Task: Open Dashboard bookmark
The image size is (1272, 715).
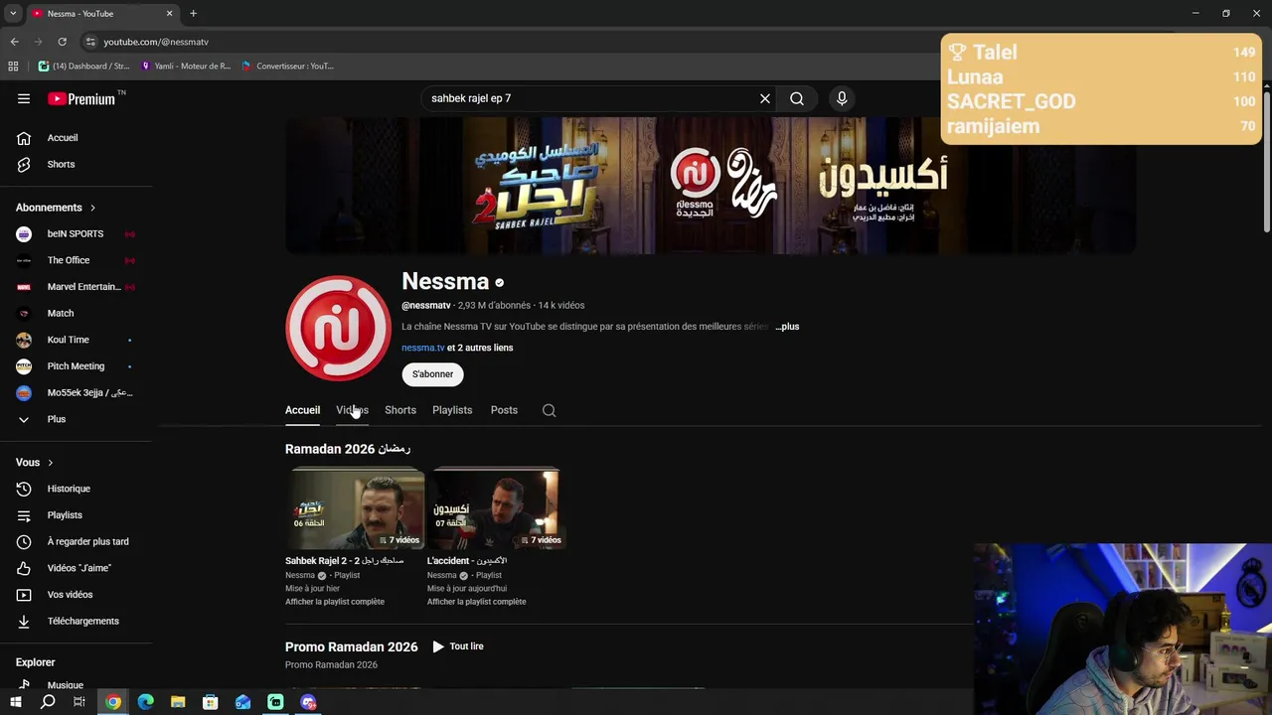Action: [x=84, y=67]
